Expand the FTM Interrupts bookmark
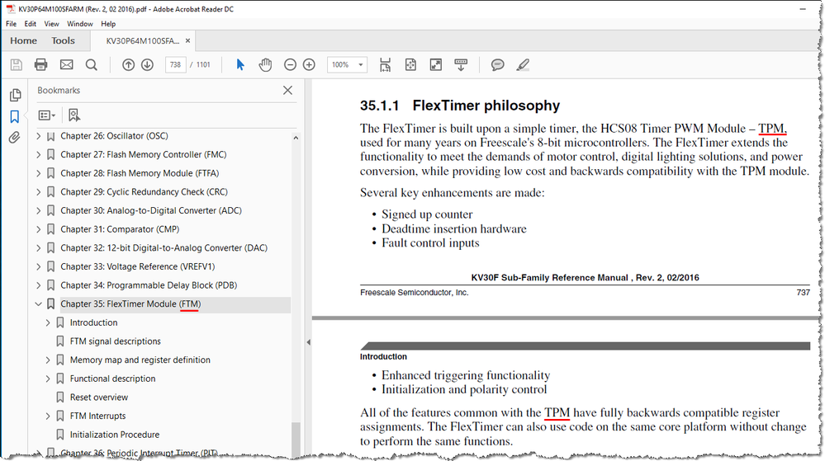825x461 pixels. click(48, 416)
